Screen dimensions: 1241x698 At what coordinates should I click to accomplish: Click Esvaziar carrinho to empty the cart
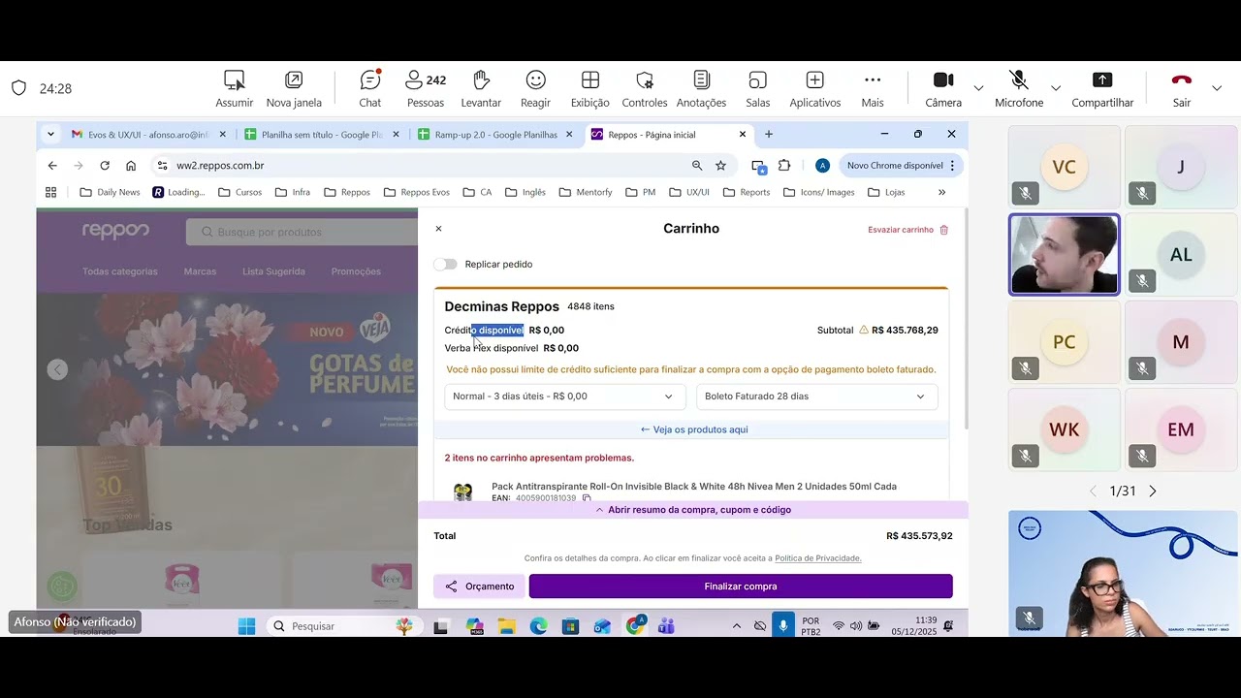[908, 230]
